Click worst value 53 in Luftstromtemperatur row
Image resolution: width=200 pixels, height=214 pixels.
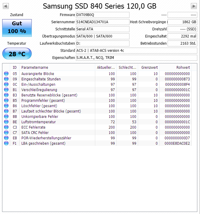134,122
